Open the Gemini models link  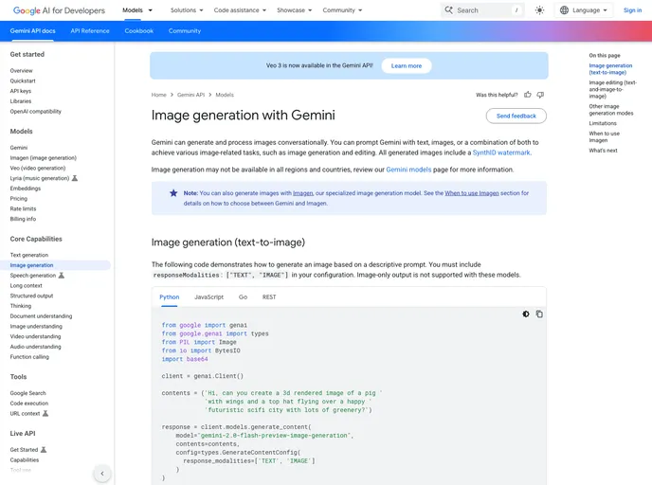pos(408,170)
